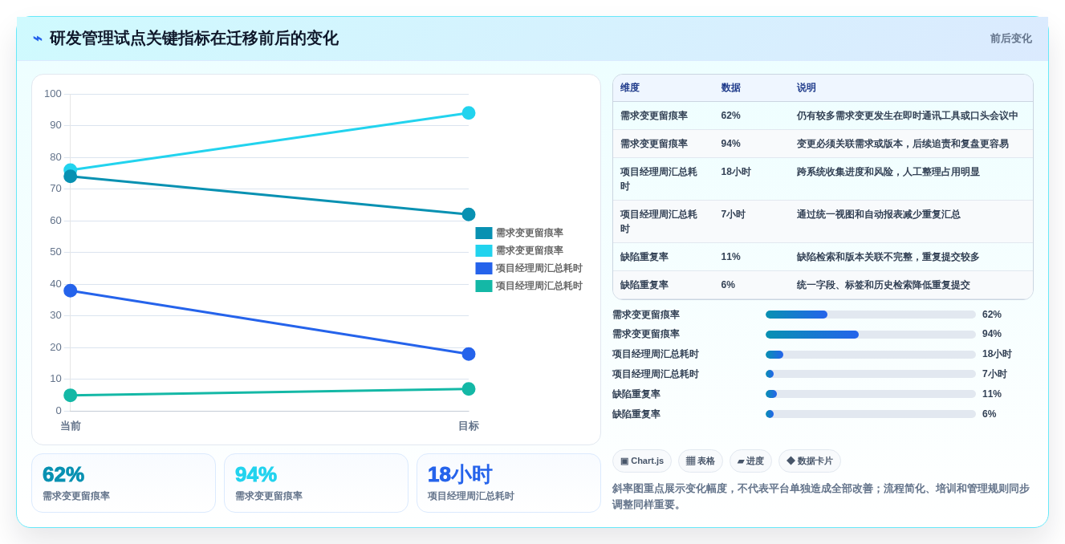1065x544 pixels.
Task: Select the green data point at 5 on 当前
Action: pyautogui.click(x=71, y=396)
